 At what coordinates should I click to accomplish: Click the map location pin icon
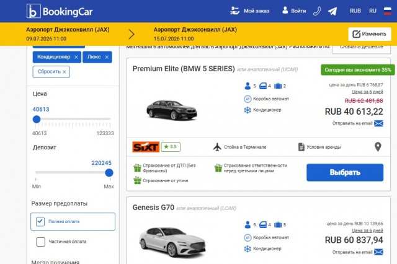click(378, 147)
